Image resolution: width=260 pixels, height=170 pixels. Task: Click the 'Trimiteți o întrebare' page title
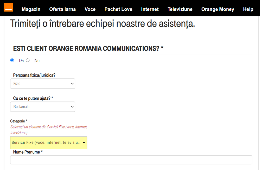pos(102,24)
